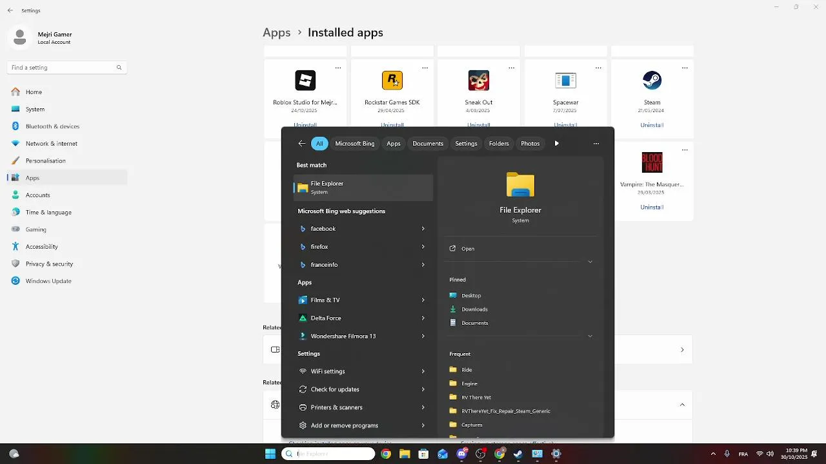Screen dimensions: 826x464
Task: Open Time & language settings
Action: pos(67,212)
